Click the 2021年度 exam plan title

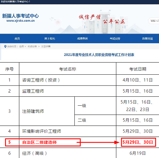click(99, 55)
